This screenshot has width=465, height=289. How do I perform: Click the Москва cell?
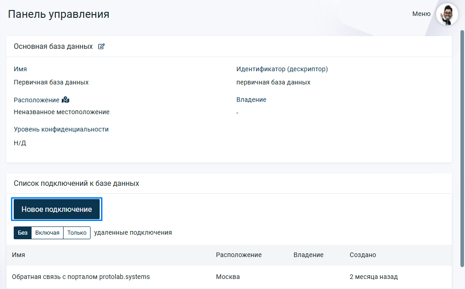228,277
